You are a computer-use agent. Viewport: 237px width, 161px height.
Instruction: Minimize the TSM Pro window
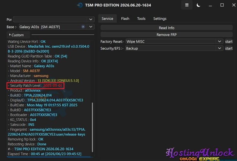point(210,5)
